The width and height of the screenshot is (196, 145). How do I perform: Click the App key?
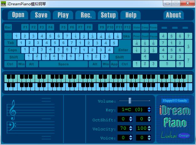tap(114, 64)
